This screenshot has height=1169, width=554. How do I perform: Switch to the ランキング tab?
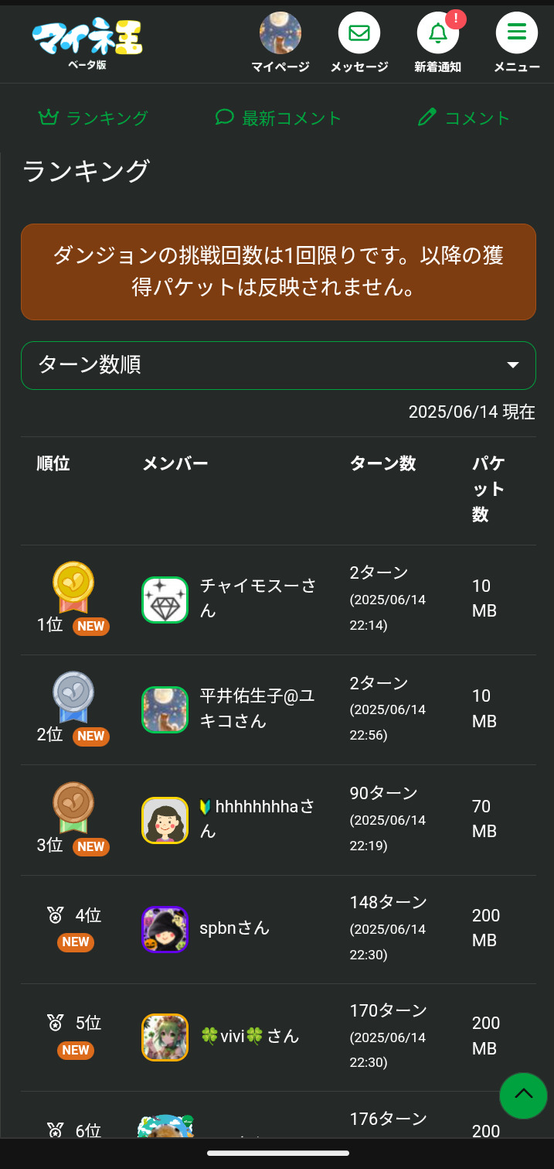93,118
